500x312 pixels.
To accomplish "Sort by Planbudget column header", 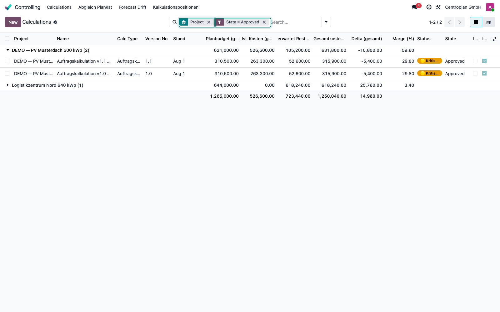I will click(222, 39).
